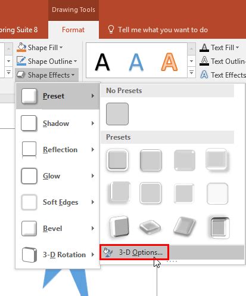Open the Text Fill dropdown arrow
Screen dimensions: 246x296
pos(237,48)
